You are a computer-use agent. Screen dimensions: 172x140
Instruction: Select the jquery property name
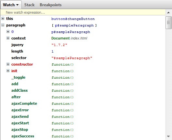pyautogui.click(x=17, y=45)
